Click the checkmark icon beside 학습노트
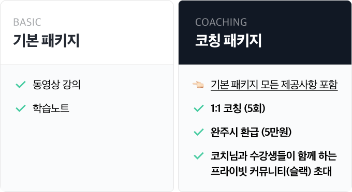Viewport: 352px width, 192px height. (x=21, y=108)
